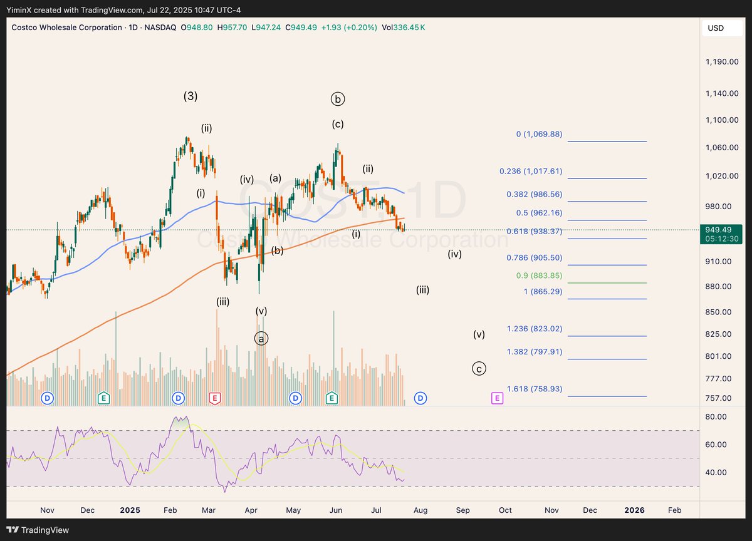Select the (v) label above circled a
752x541 pixels.
[x=261, y=311]
